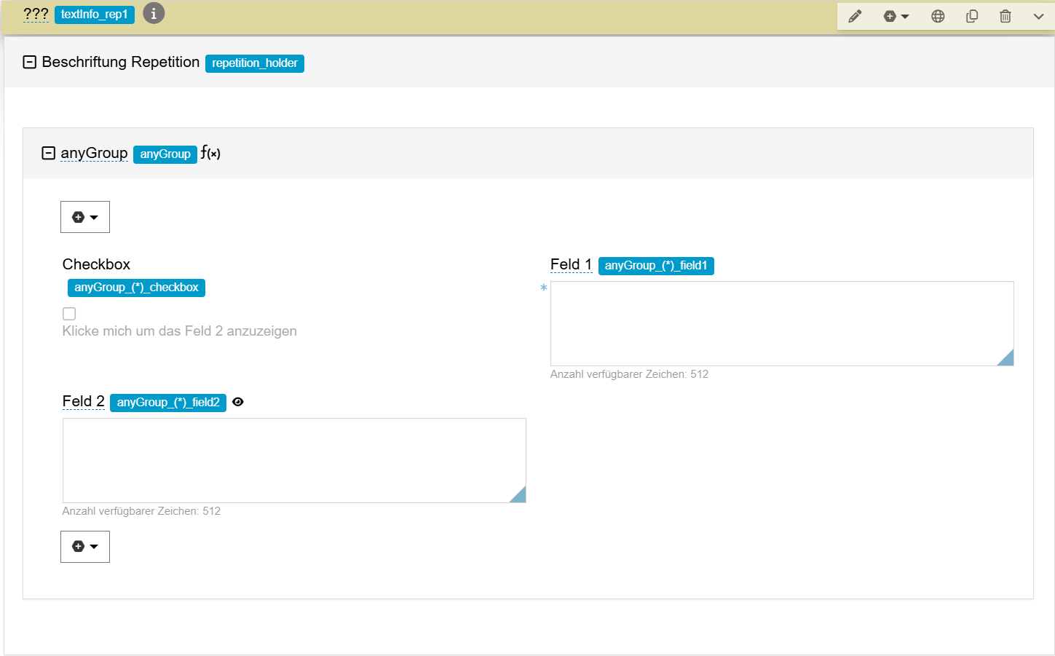This screenshot has width=1055, height=656.
Task: Click the Feld 1 label link
Action: (571, 264)
